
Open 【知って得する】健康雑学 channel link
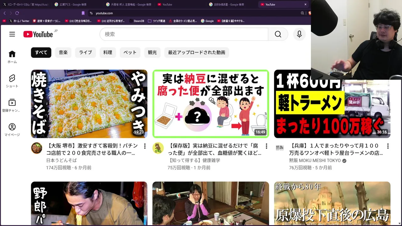(x=194, y=160)
